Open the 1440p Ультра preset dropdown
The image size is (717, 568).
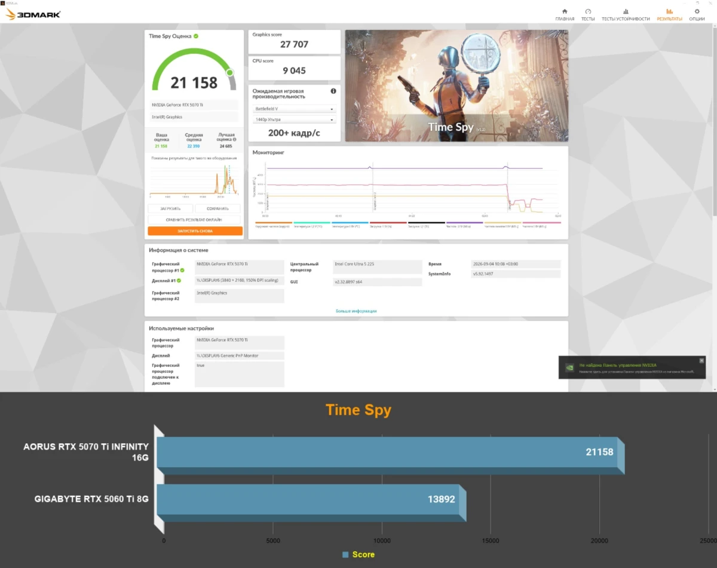pyautogui.click(x=295, y=119)
